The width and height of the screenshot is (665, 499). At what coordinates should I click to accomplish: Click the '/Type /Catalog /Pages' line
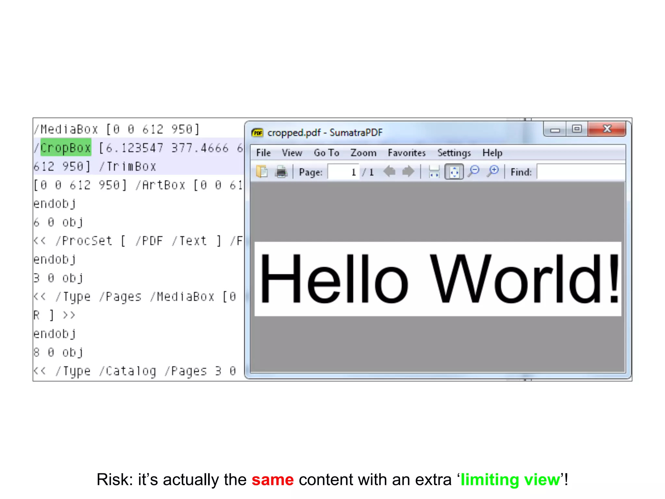coord(135,371)
